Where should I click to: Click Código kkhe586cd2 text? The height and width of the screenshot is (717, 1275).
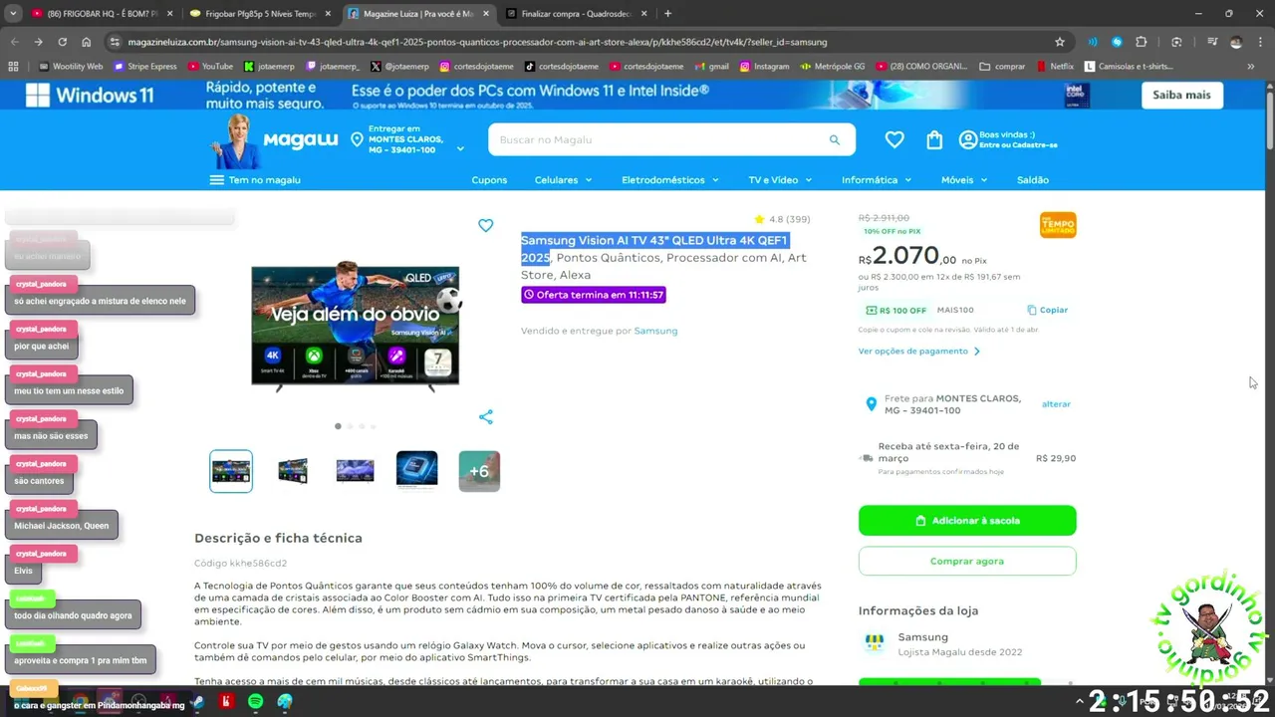pos(240,564)
